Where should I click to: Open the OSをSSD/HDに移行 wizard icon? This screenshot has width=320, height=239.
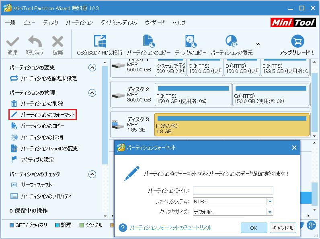[x=100, y=41]
